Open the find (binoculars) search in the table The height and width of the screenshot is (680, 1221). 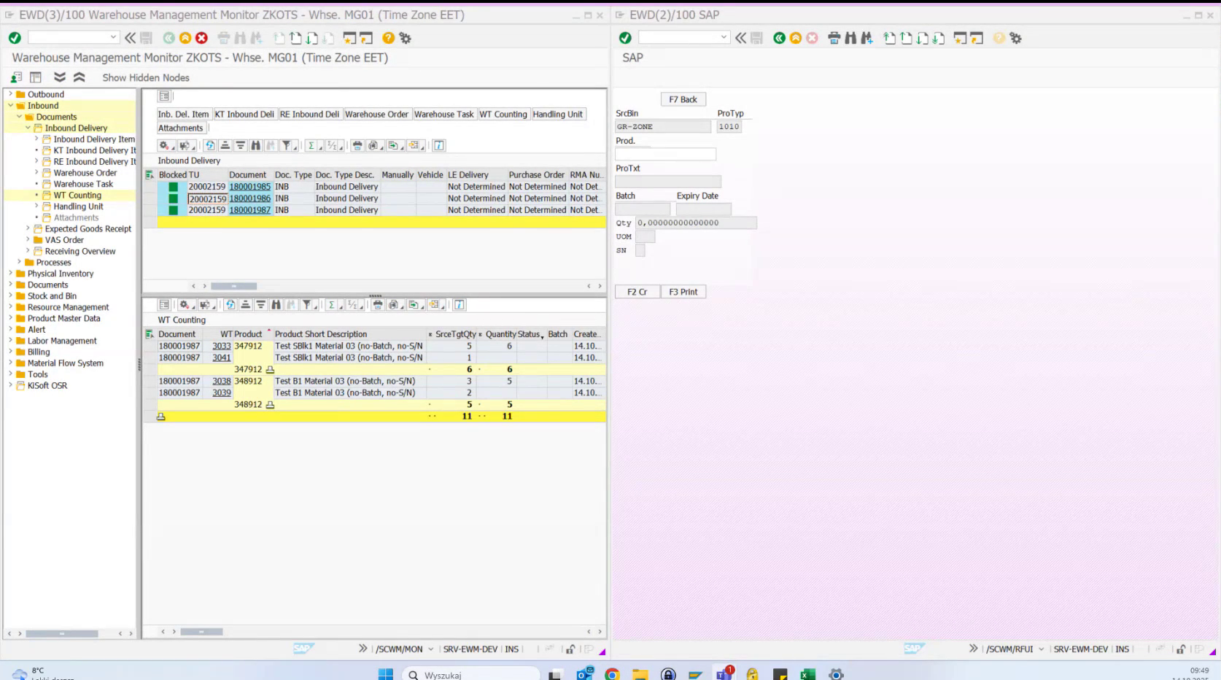tap(254, 145)
